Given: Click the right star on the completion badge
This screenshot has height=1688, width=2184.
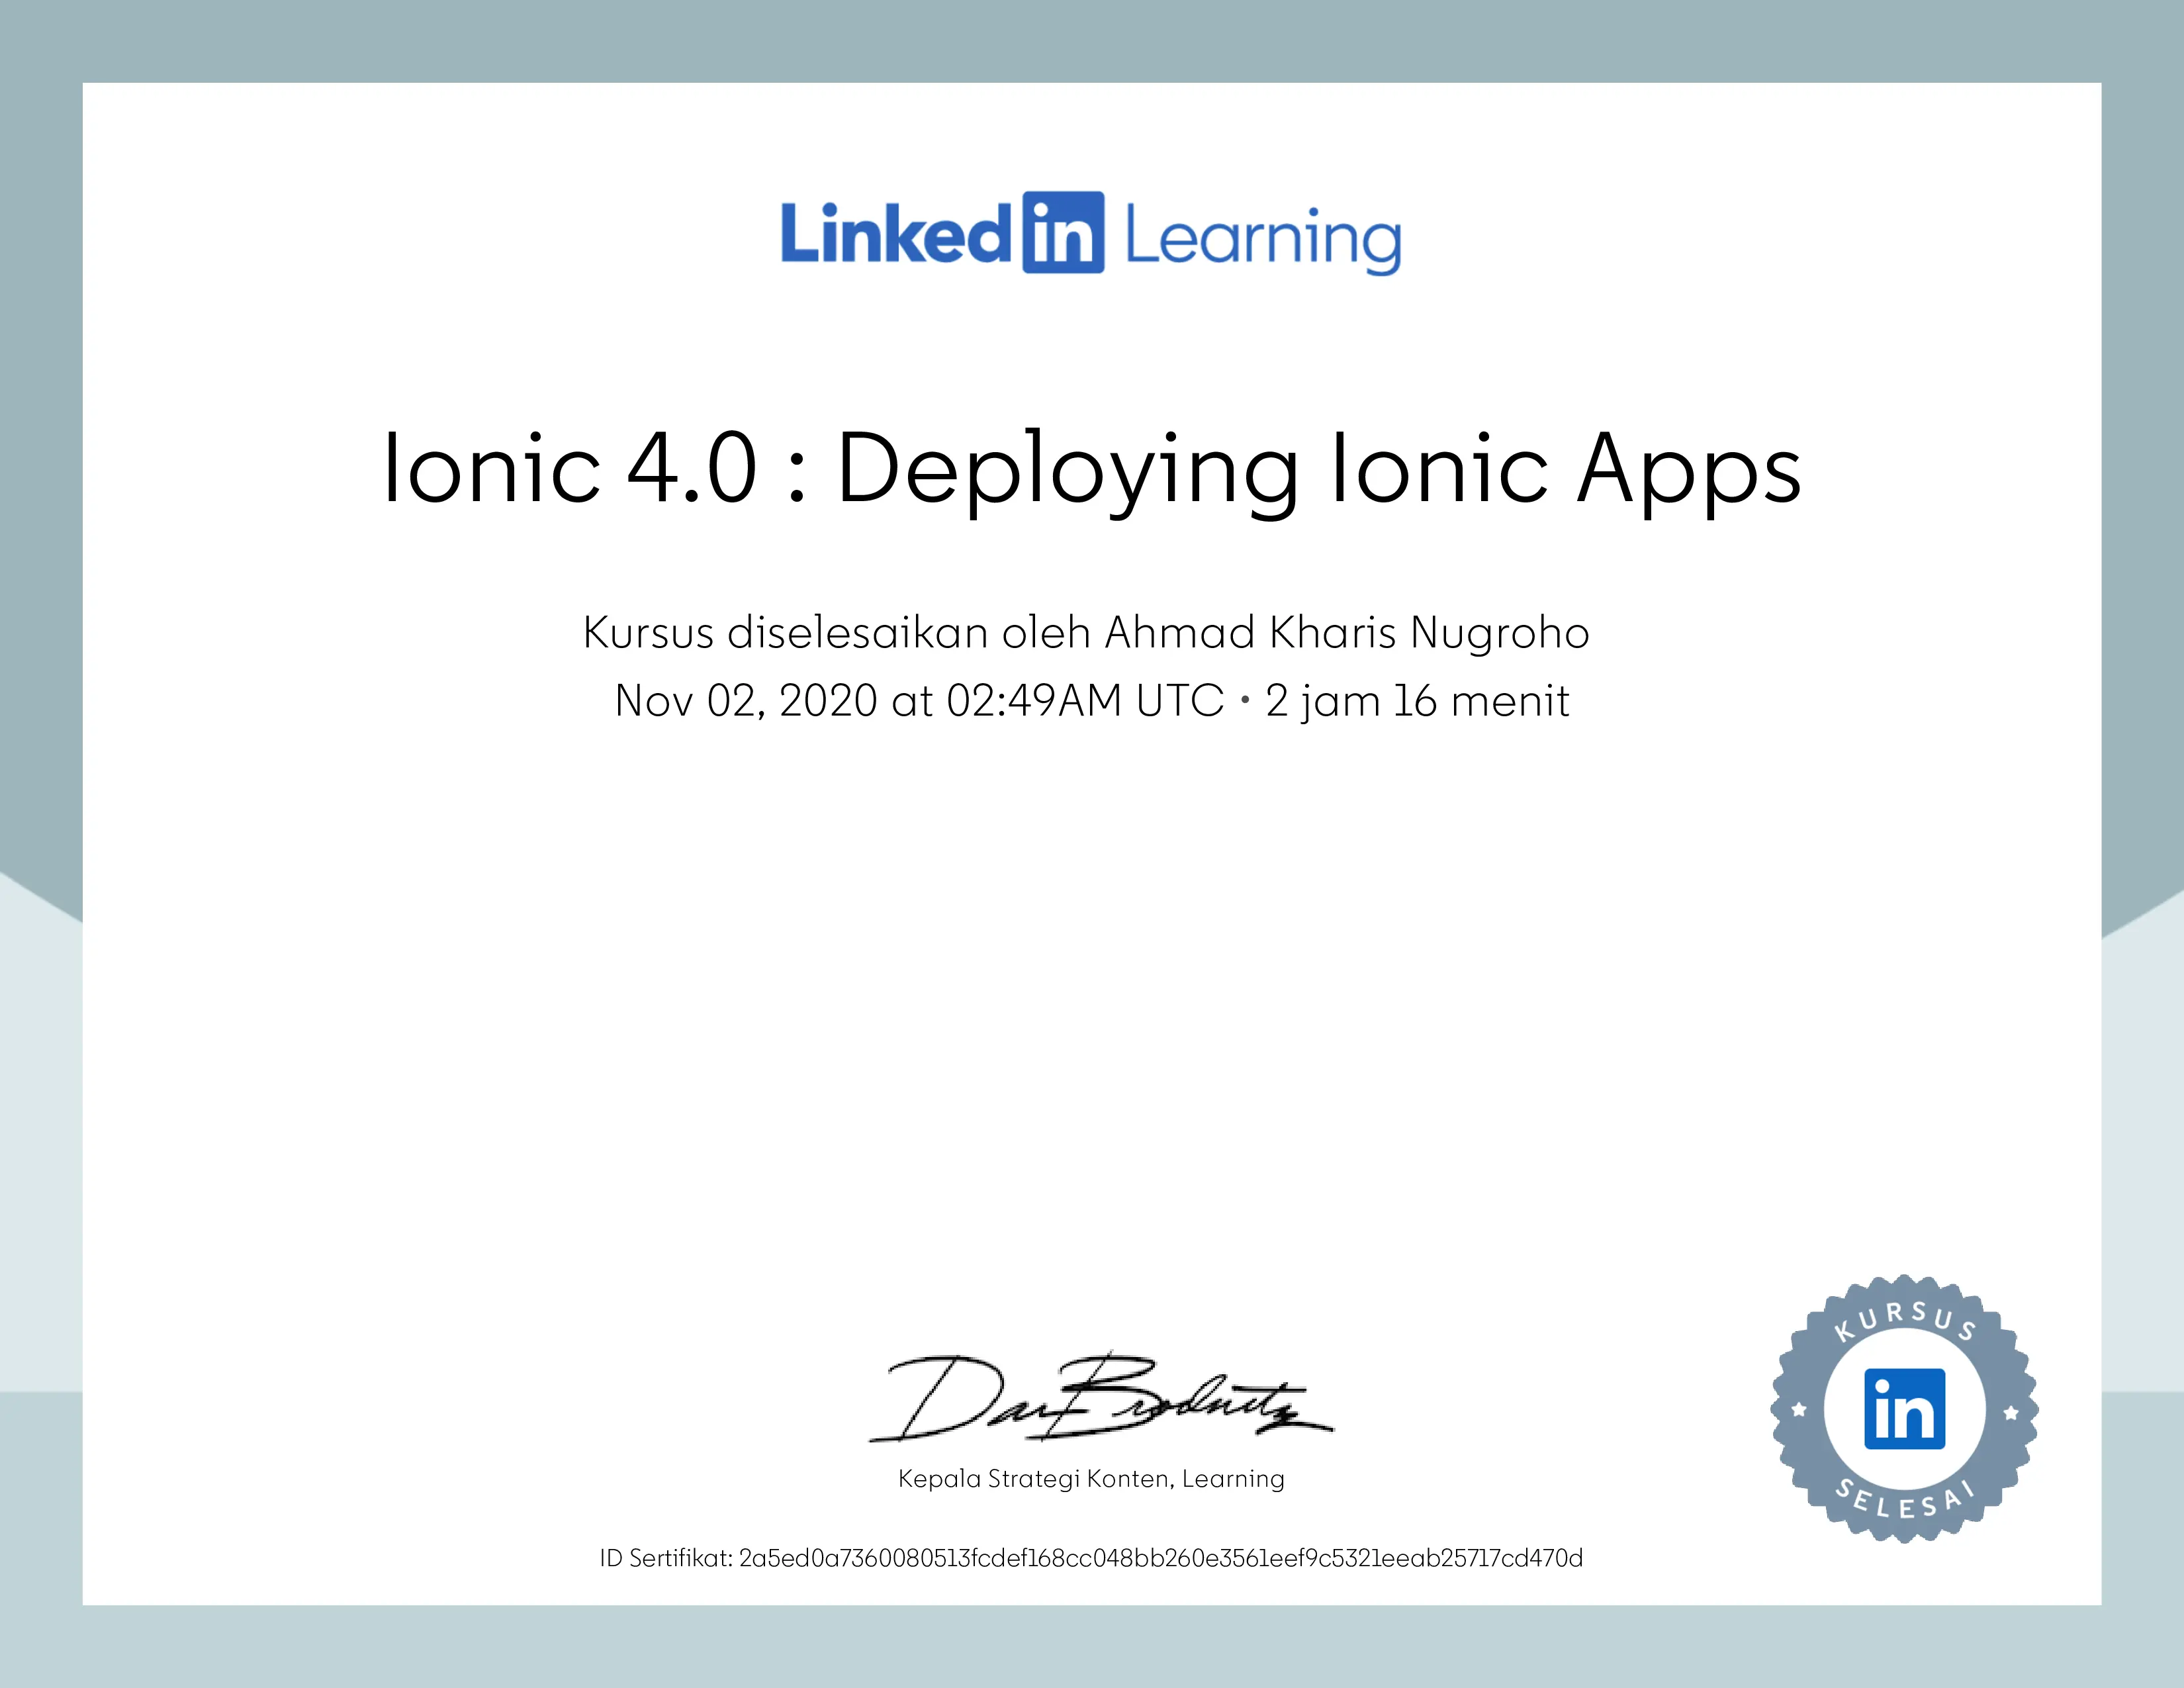Looking at the screenshot, I should pos(2011,1413).
